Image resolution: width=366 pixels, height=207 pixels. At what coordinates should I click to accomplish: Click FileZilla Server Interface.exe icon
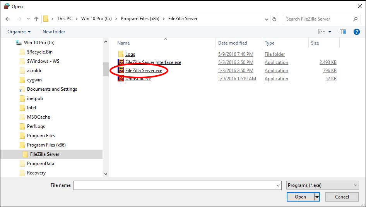121,62
